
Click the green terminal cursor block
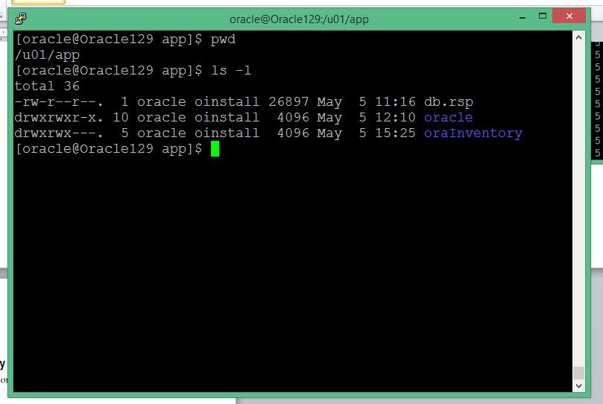[x=215, y=149]
